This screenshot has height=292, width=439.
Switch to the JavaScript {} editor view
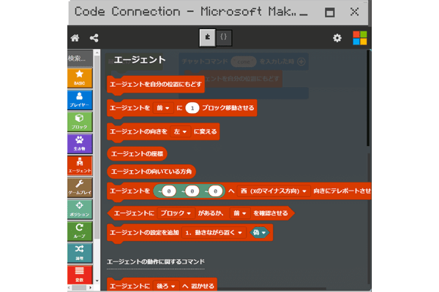[225, 37]
